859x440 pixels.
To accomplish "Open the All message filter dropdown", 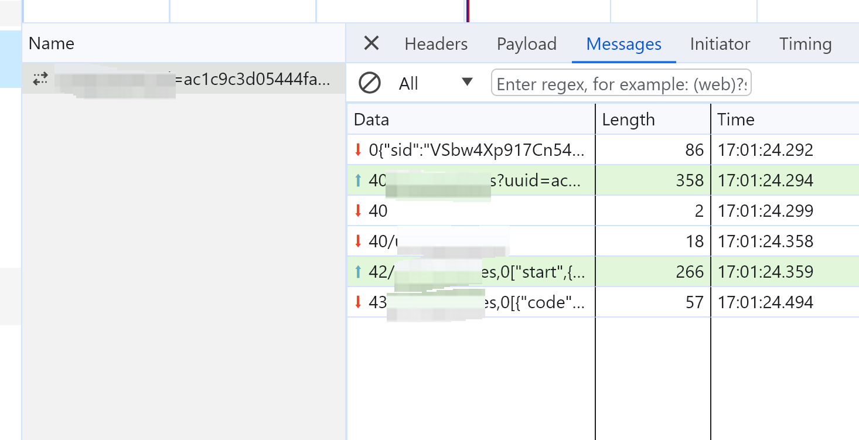I will [435, 83].
